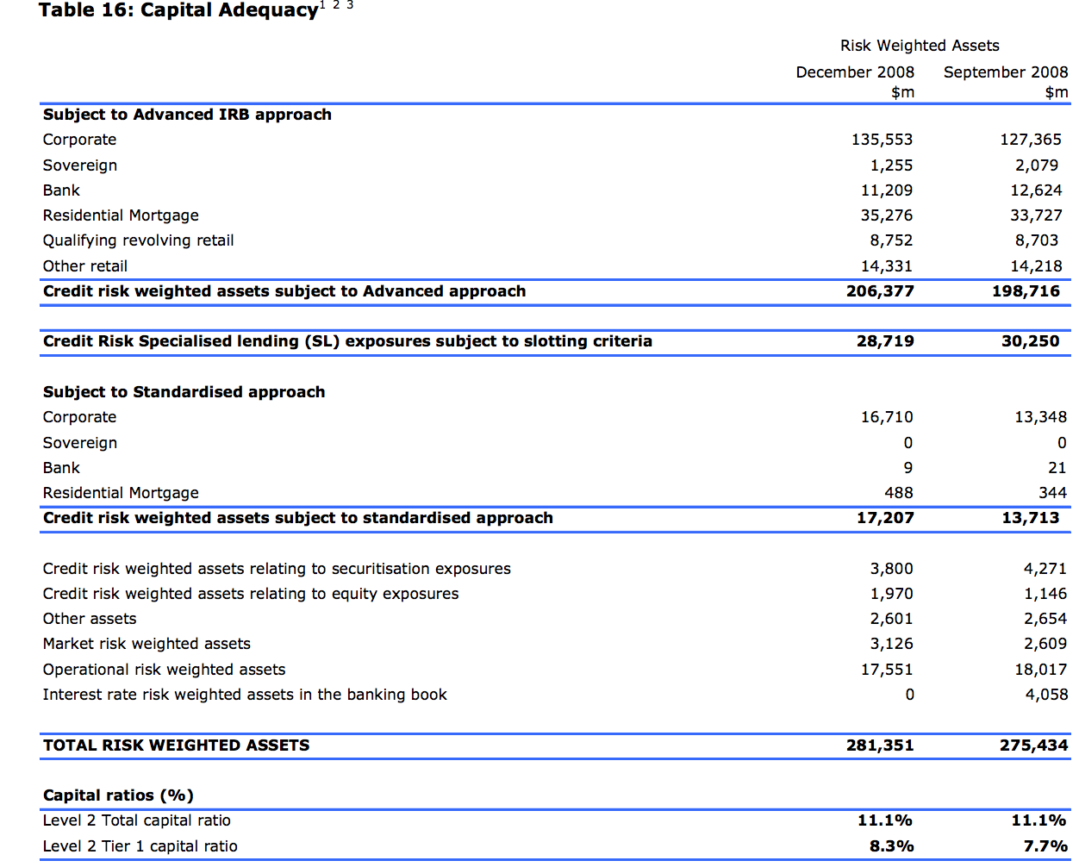Select footnote reference 1 next to title

(321, 5)
